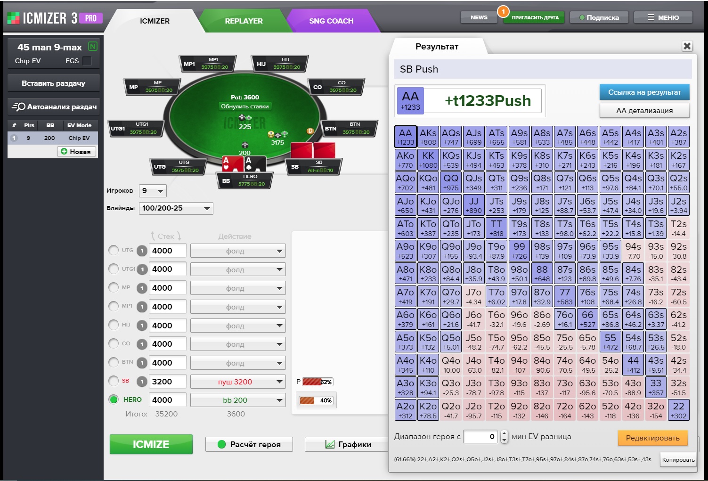
Task: Click the hero calling range 40% bar
Action: (316, 400)
